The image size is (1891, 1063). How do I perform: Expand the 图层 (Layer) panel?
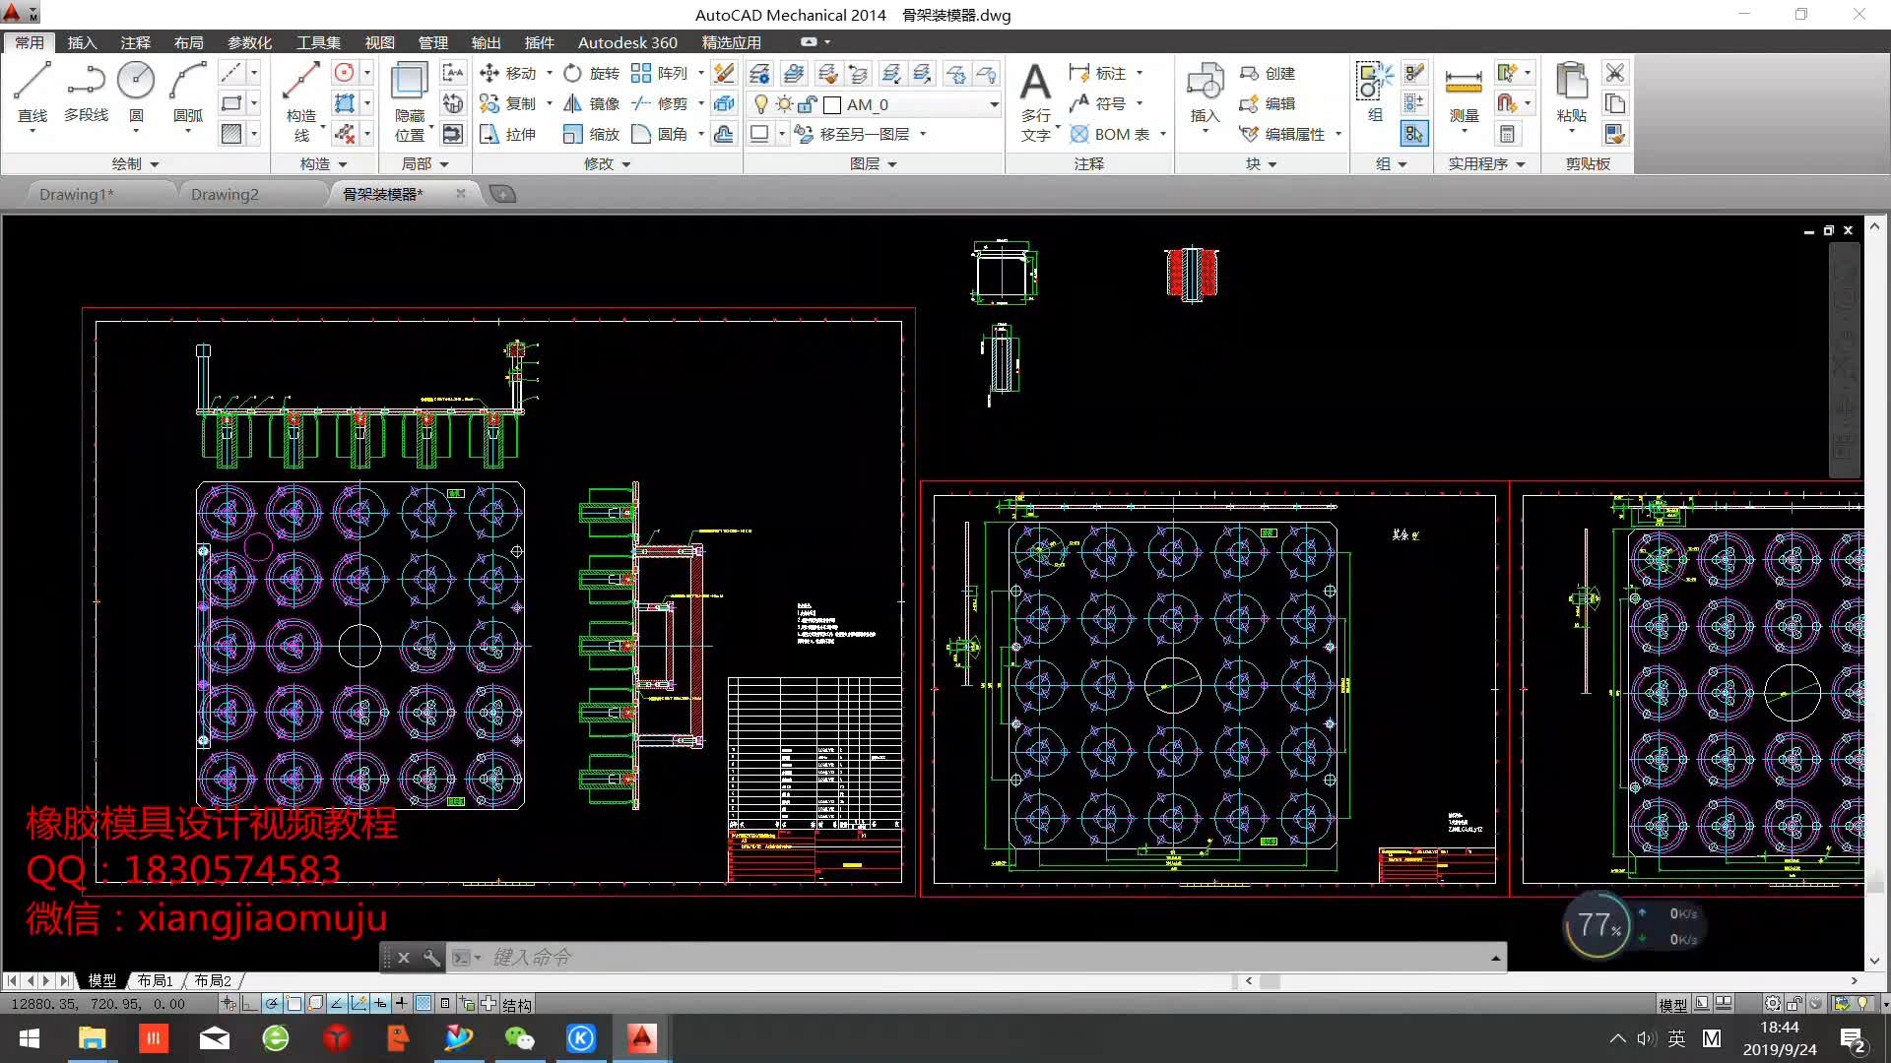tap(874, 163)
